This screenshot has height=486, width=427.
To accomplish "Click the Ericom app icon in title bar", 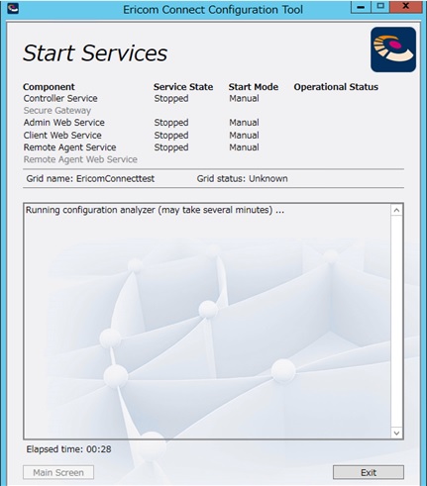I will pyautogui.click(x=13, y=8).
